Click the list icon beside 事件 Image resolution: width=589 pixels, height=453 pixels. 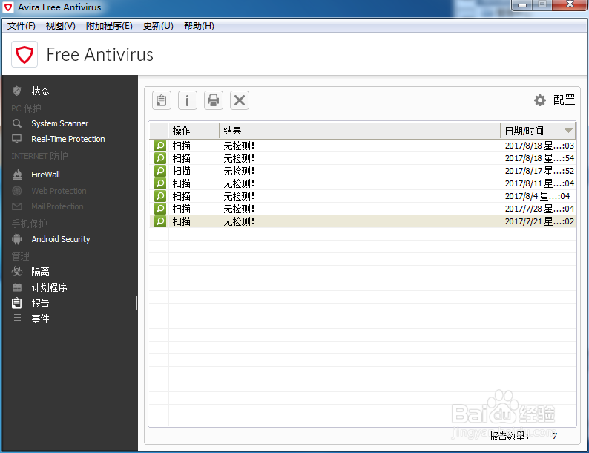[x=16, y=319]
